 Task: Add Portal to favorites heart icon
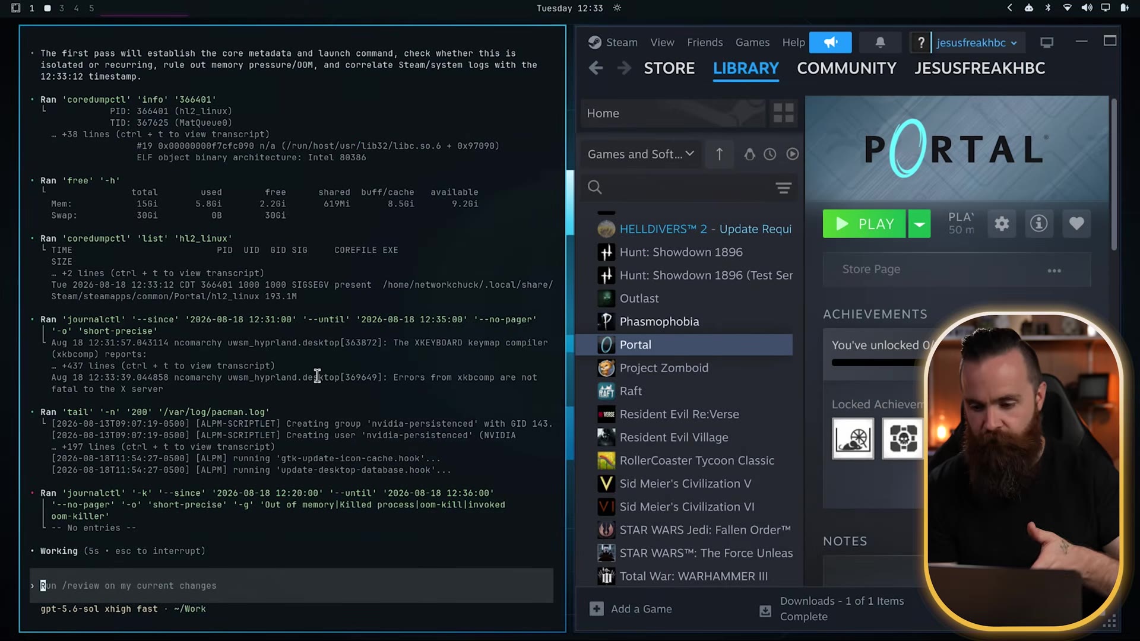(x=1076, y=224)
